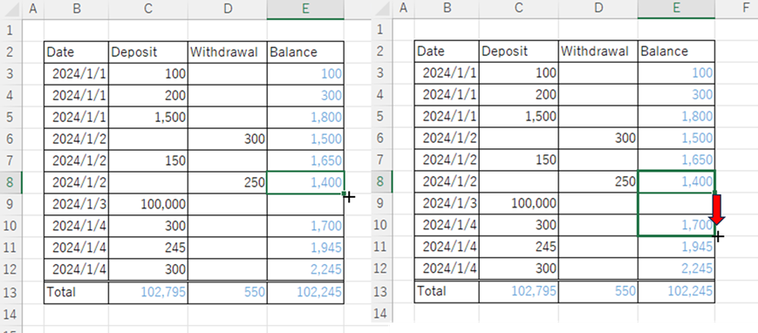Select row 14 header in right spreadsheet
This screenshot has width=758, height=333.
pyautogui.click(x=382, y=314)
